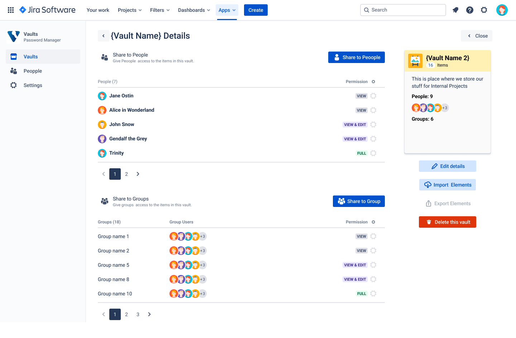This screenshot has height=338, width=516.
Task: Click the notifications icon in top bar
Action: (x=455, y=10)
